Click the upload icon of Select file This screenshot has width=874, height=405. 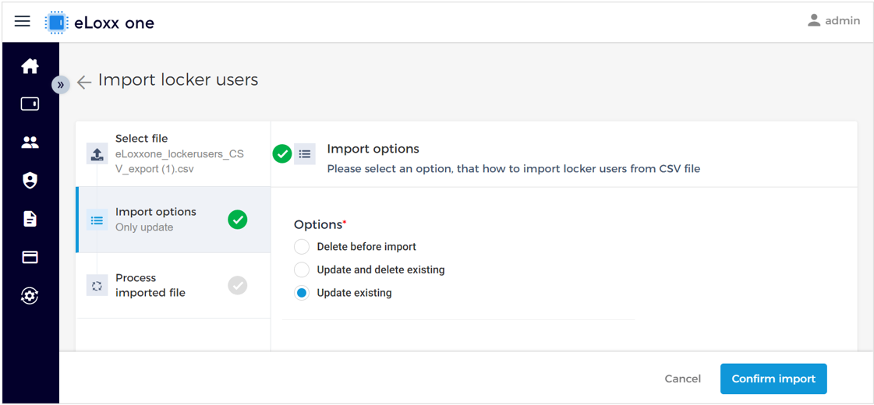tap(97, 153)
